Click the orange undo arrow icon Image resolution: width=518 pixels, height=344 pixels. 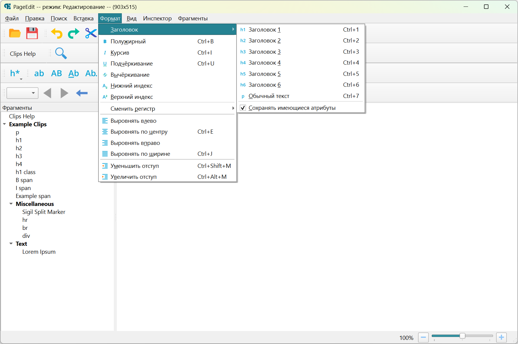coord(57,33)
